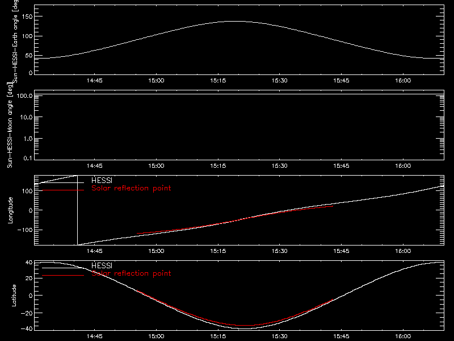The height and width of the screenshot is (341, 454).
Task: Click the 14:45 time label under Earth angle plot
Action: [x=94, y=80]
